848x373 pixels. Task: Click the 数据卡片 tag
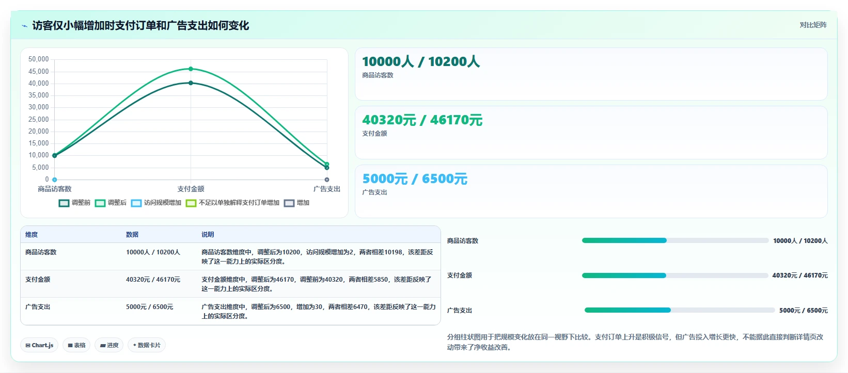[147, 345]
